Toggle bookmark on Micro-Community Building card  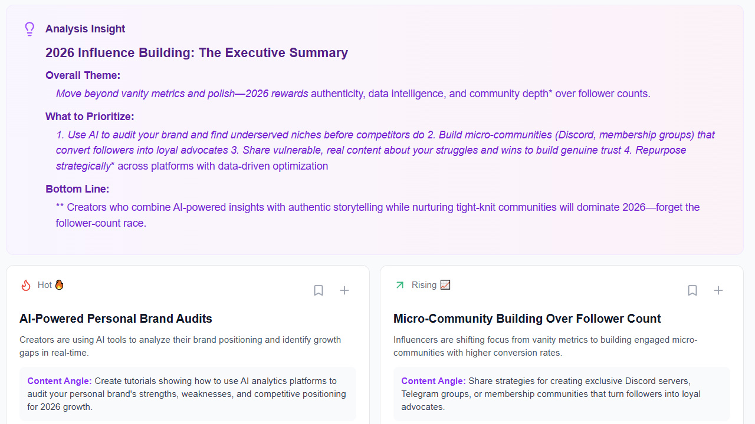pos(692,290)
